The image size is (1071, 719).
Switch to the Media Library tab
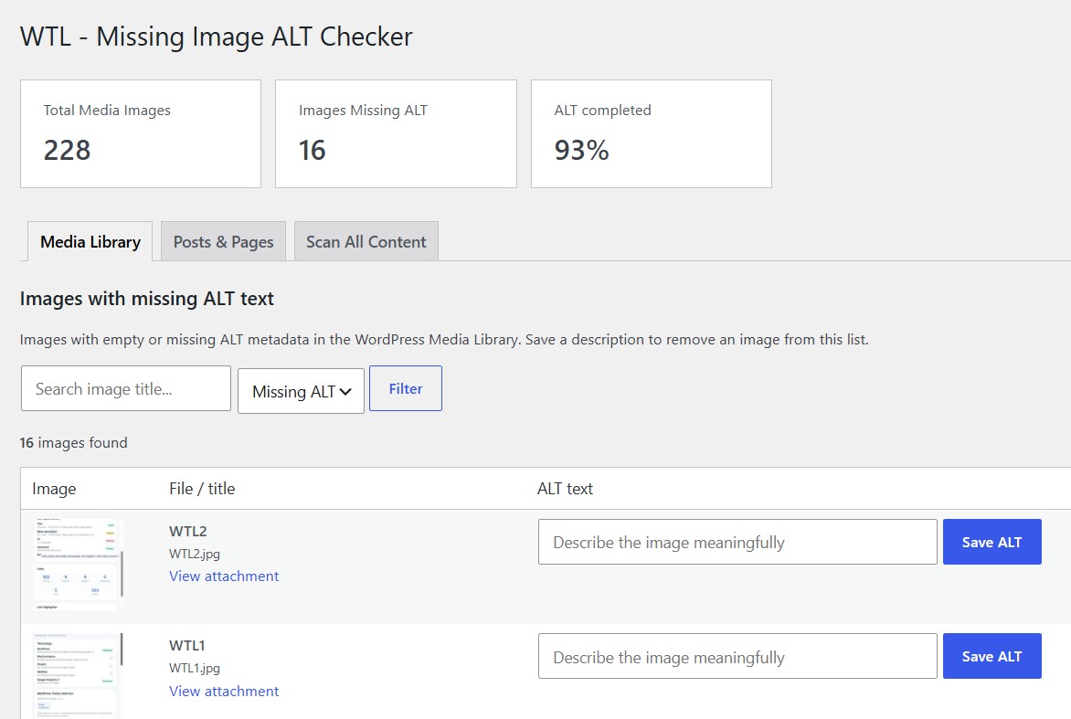pos(90,242)
